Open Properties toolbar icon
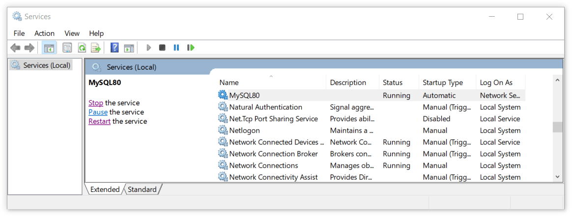Screen dimensions: 572x218 67,48
